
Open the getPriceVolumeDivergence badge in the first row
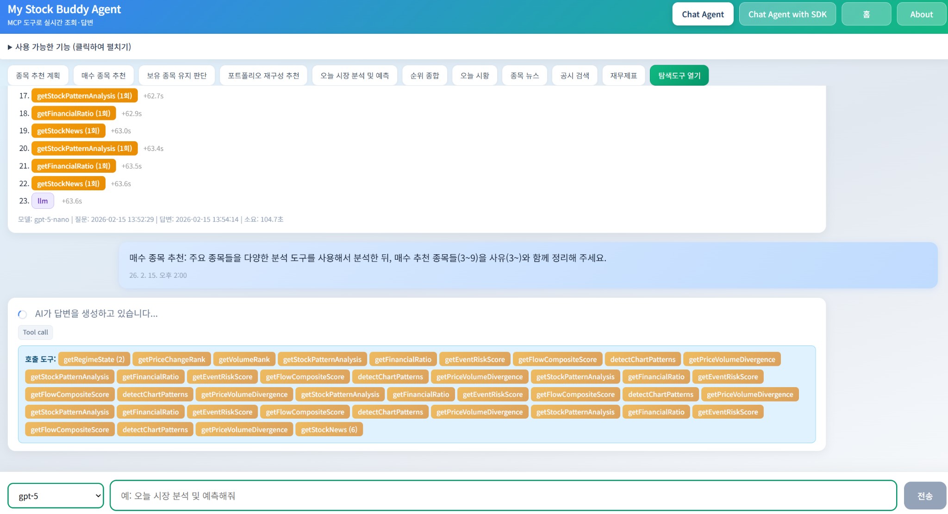pyautogui.click(x=732, y=359)
